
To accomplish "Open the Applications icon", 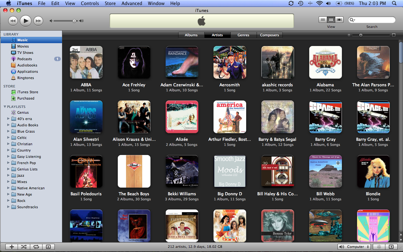I will point(14,72).
